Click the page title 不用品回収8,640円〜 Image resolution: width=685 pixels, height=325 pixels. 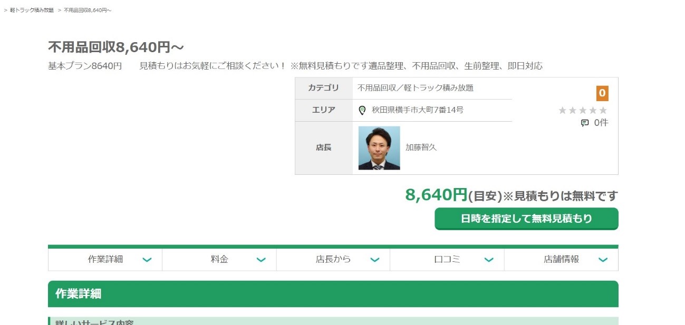116,47
